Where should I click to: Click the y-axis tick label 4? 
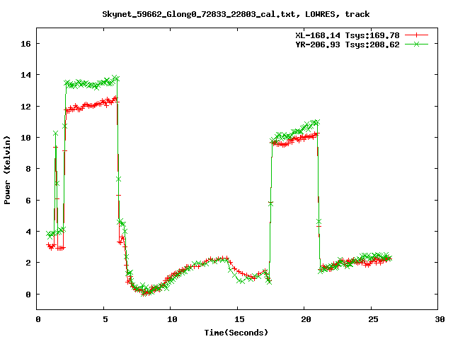pos(28,232)
